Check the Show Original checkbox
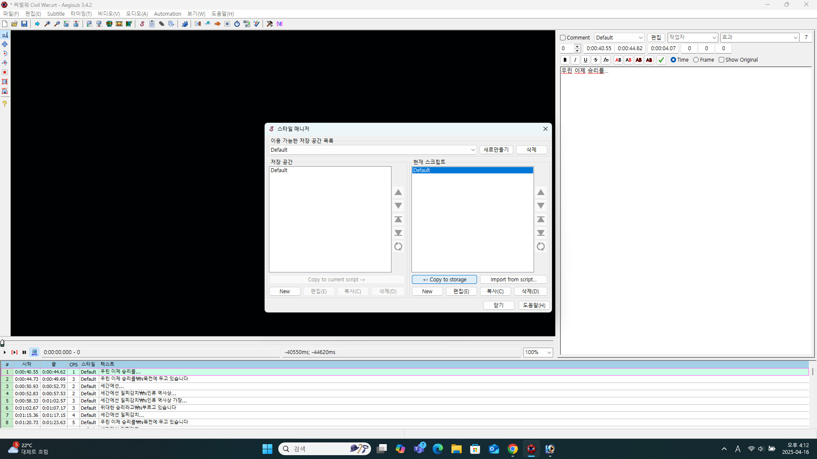 pyautogui.click(x=721, y=60)
